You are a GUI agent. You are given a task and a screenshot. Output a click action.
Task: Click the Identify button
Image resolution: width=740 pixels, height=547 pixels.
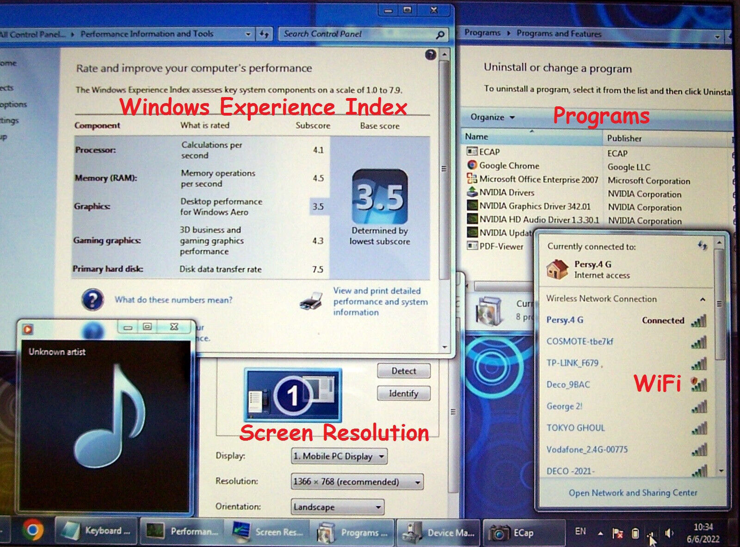[404, 393]
